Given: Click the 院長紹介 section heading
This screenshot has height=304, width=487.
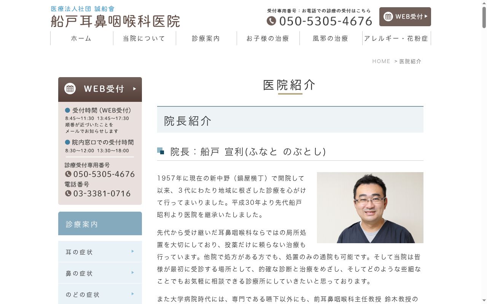Looking at the screenshot, I should (x=290, y=120).
